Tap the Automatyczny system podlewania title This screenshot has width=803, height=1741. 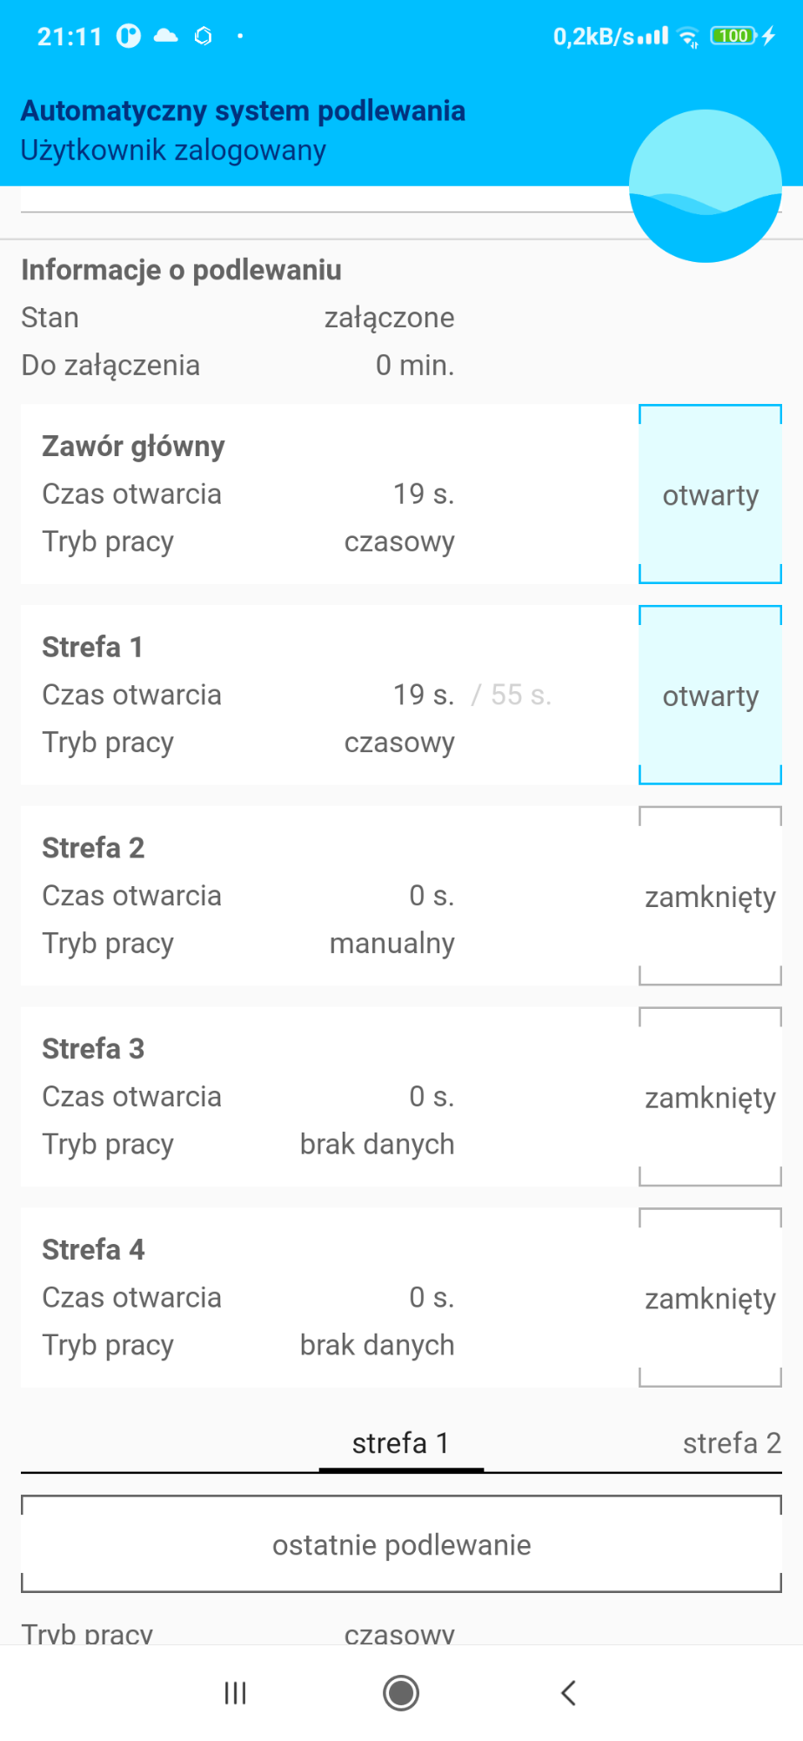[243, 111]
